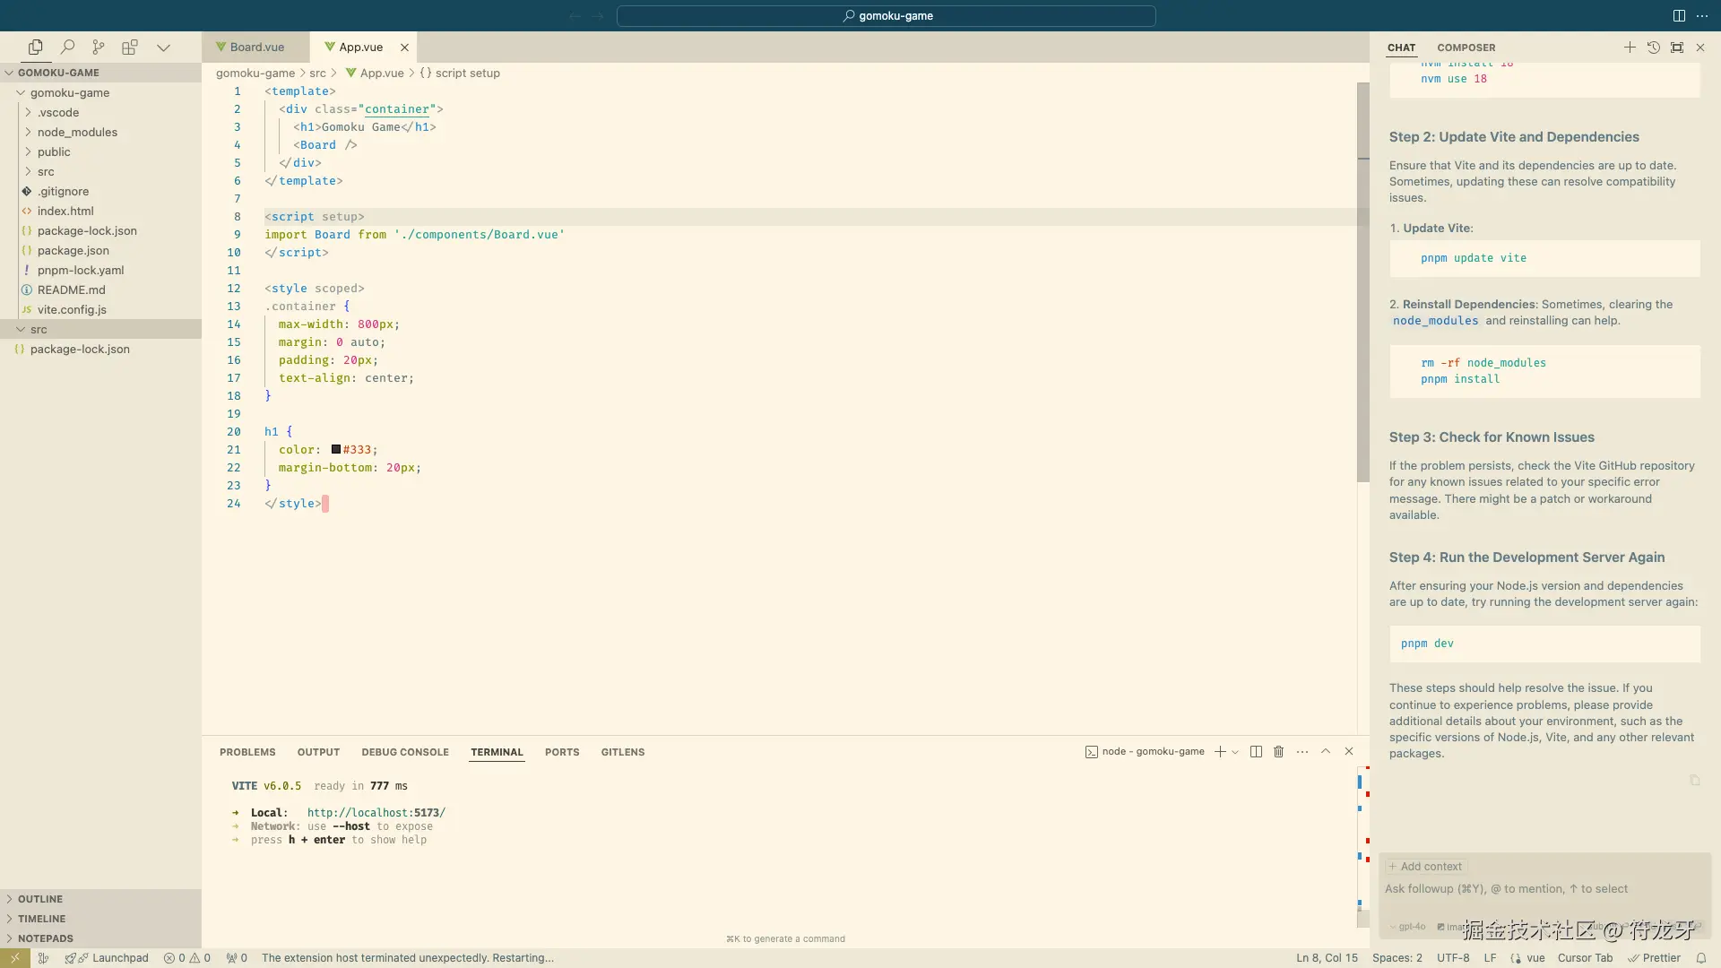Expand the node_modules folder
Image resolution: width=1721 pixels, height=968 pixels.
[77, 132]
